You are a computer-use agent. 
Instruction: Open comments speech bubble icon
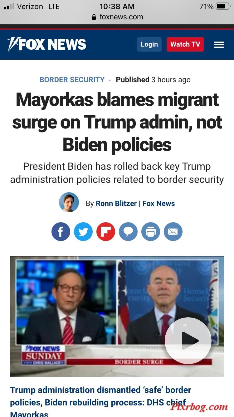(x=128, y=232)
